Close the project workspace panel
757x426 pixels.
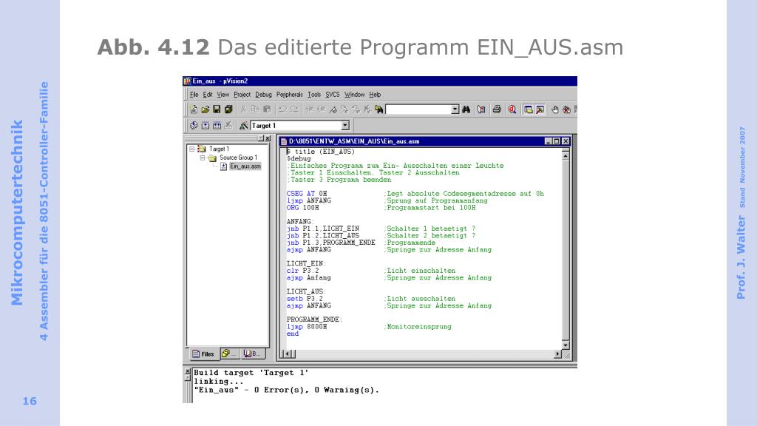(x=268, y=138)
